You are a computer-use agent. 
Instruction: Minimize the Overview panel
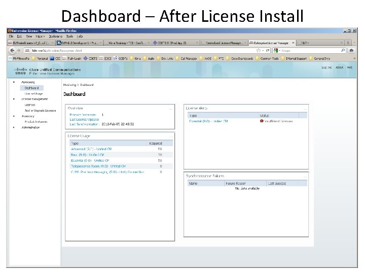click(171, 109)
